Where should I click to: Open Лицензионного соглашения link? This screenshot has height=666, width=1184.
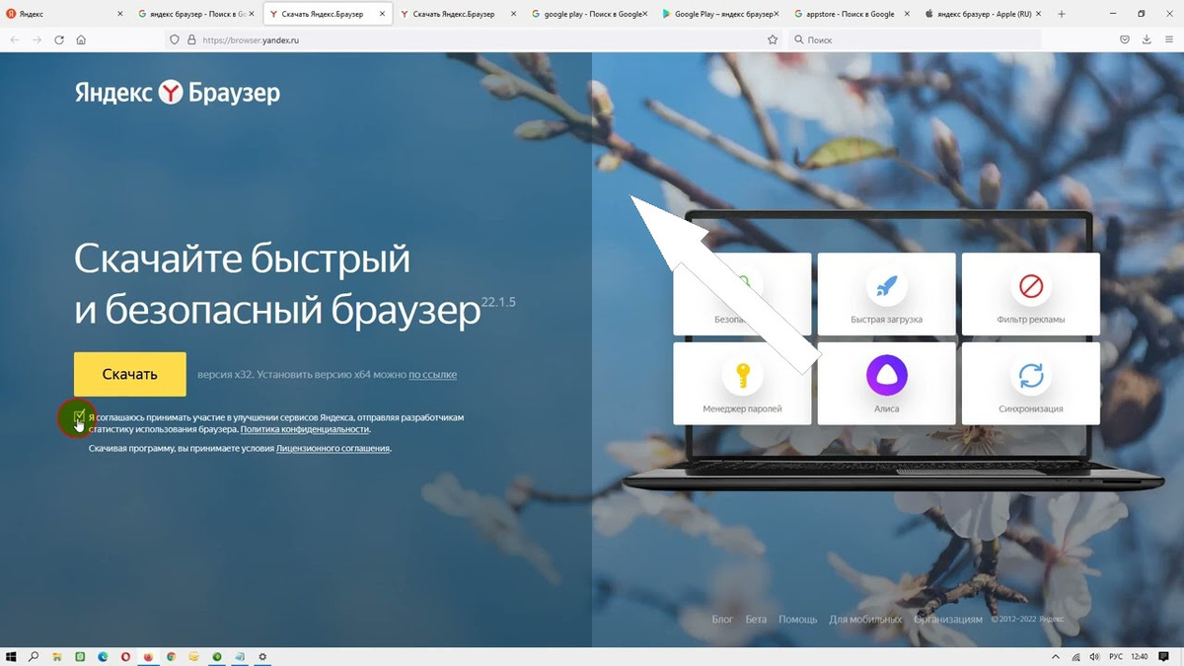tap(333, 448)
